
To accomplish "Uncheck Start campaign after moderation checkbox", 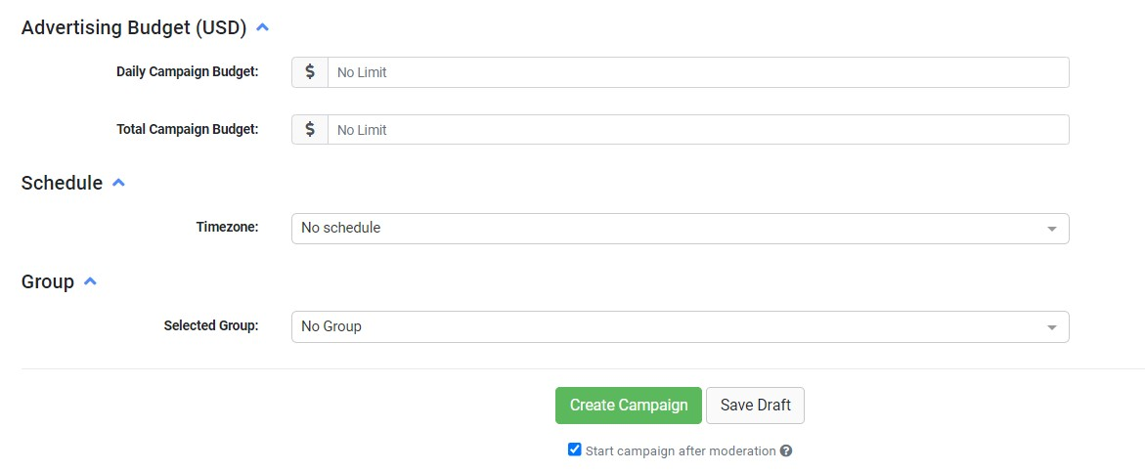I will pyautogui.click(x=575, y=450).
